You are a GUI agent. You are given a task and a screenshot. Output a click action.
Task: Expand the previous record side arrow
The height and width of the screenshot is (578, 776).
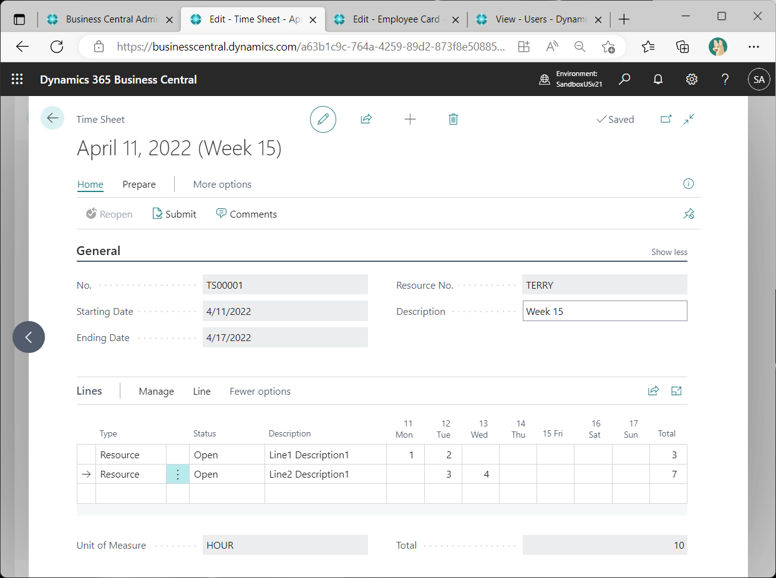coord(29,337)
